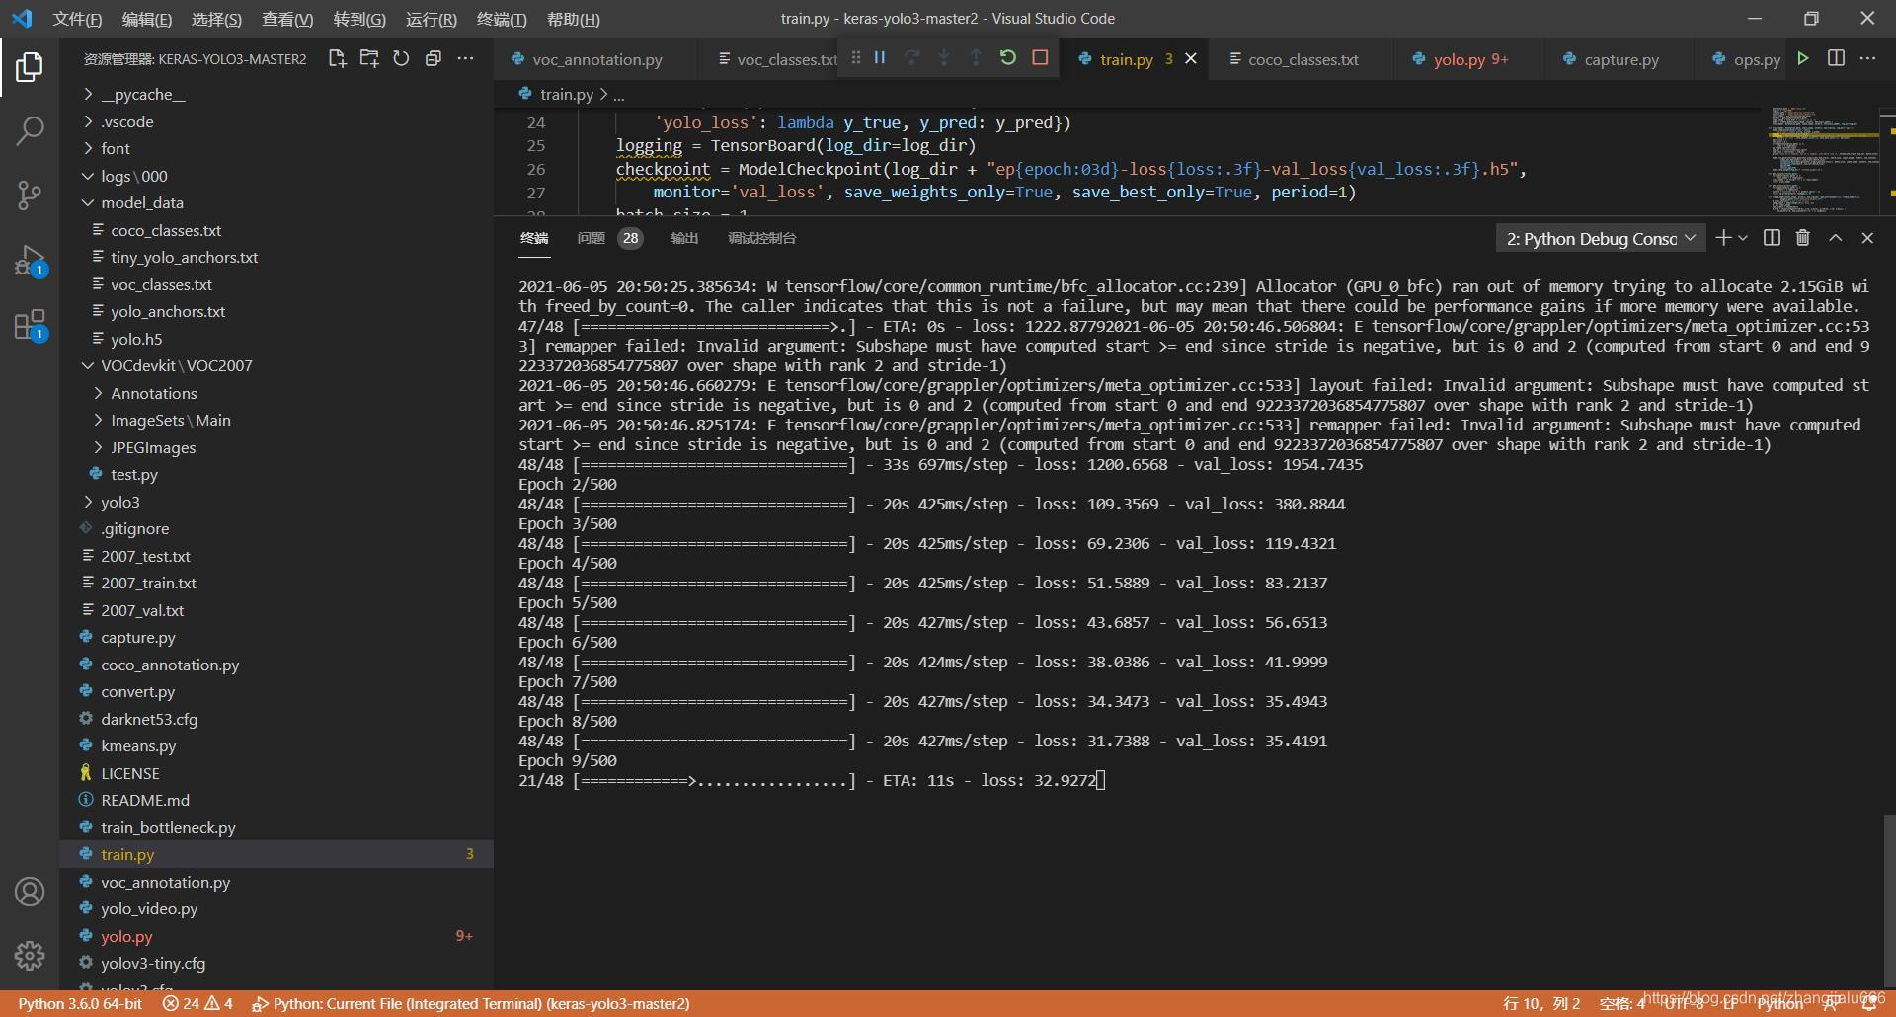Open the 编辑(E) menu
This screenshot has width=1896, height=1017.
[146, 19]
